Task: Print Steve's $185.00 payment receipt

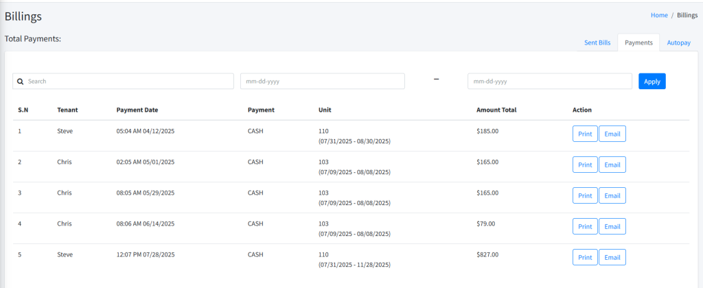Action: point(584,134)
